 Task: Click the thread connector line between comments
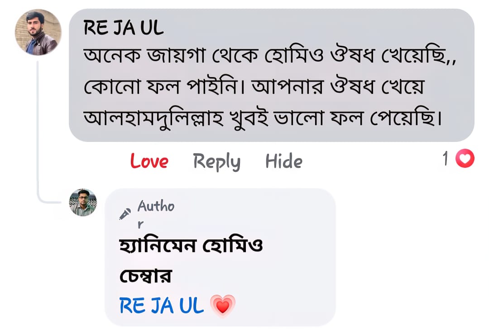(38, 136)
